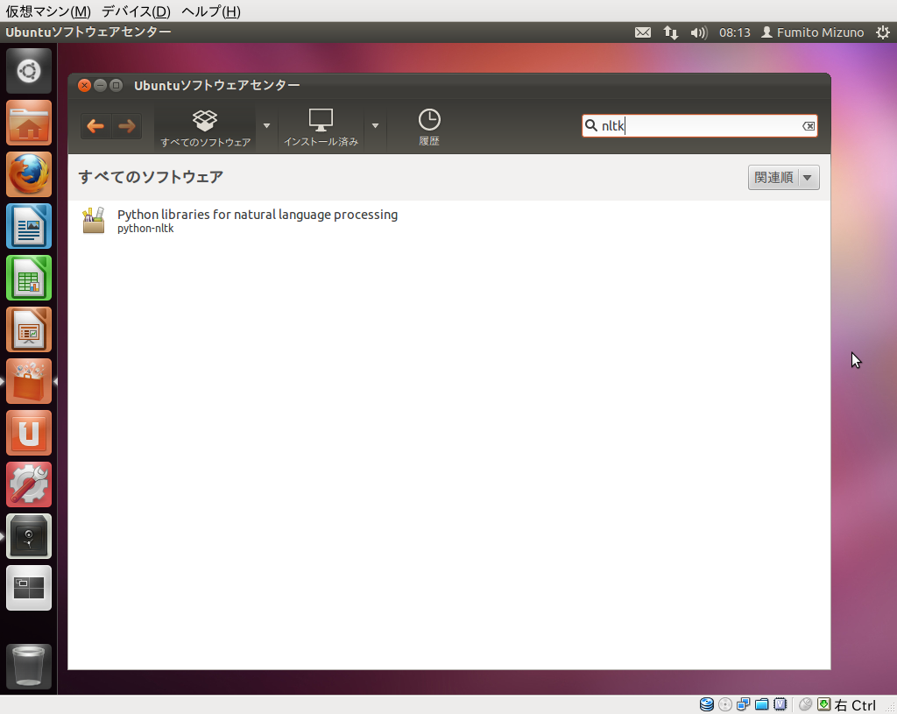
Task: Expand the dropdown arrow beside インストール済み
Action: pyautogui.click(x=375, y=126)
